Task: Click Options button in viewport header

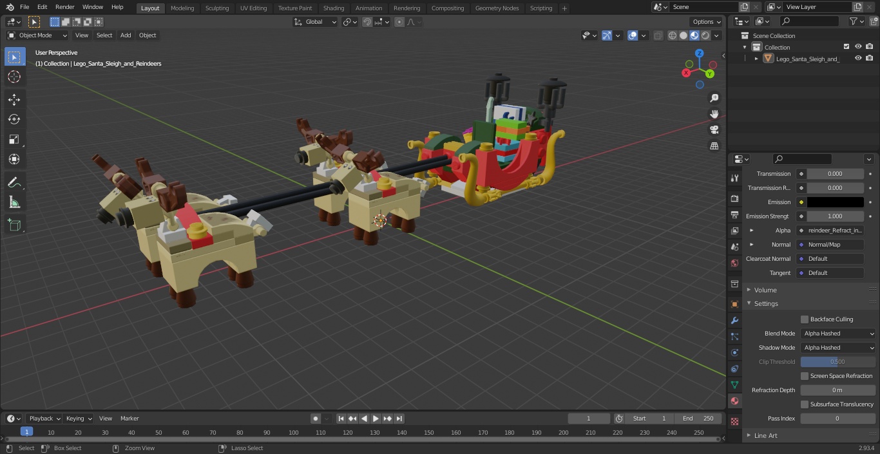Action: [707, 22]
